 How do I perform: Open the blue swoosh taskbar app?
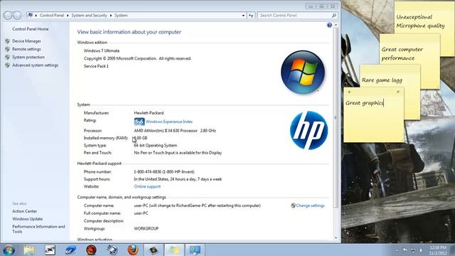pyautogui.click(x=70, y=250)
